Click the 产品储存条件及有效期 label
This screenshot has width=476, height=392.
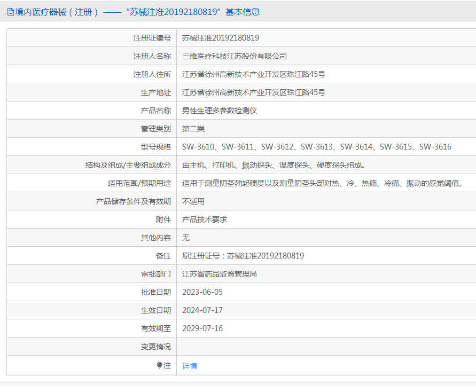pyautogui.click(x=133, y=201)
